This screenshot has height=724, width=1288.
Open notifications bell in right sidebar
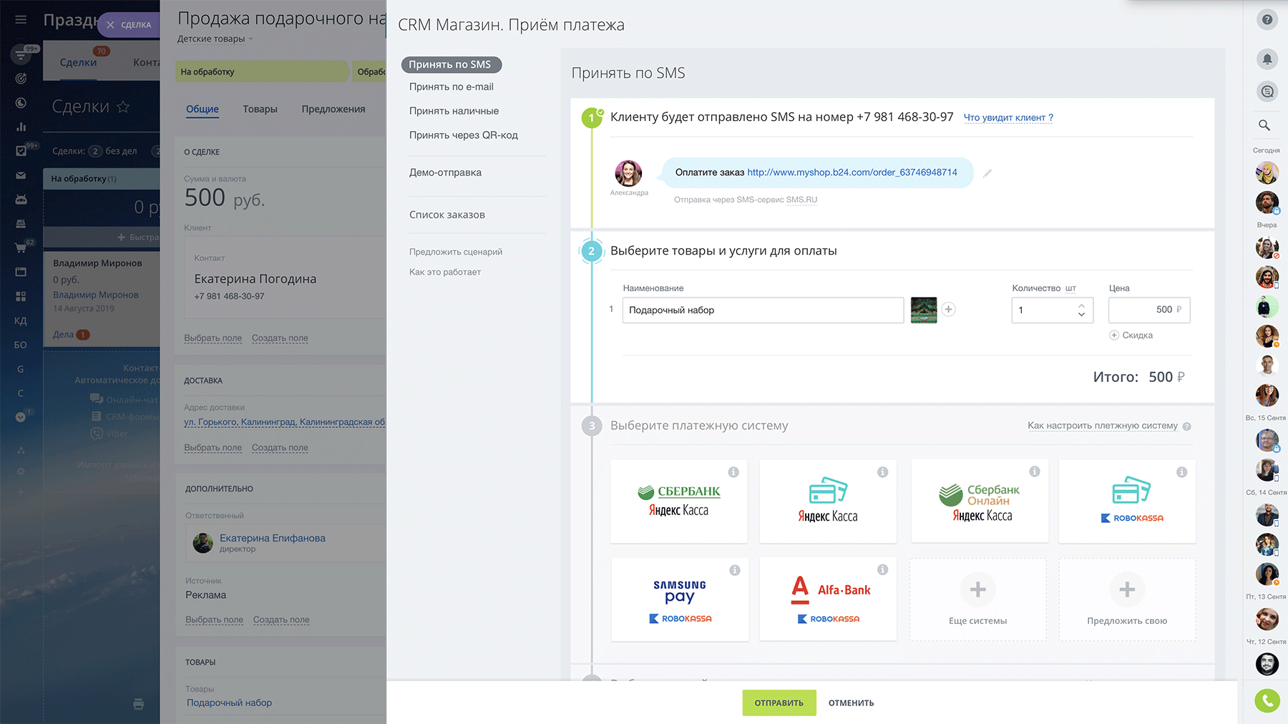click(x=1267, y=59)
